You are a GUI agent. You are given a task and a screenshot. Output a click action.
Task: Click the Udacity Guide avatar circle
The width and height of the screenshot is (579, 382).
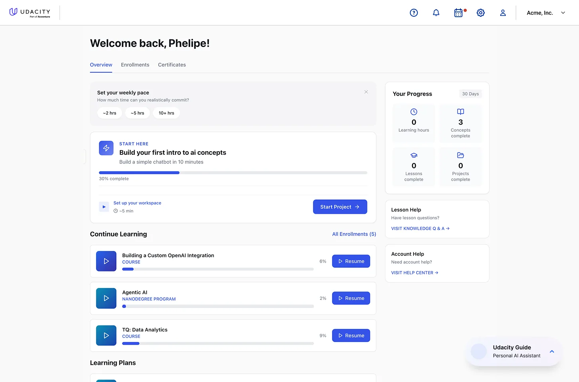tap(479, 351)
